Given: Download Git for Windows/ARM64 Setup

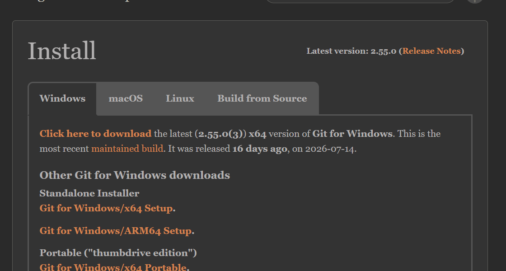Looking at the screenshot, I should [x=116, y=231].
